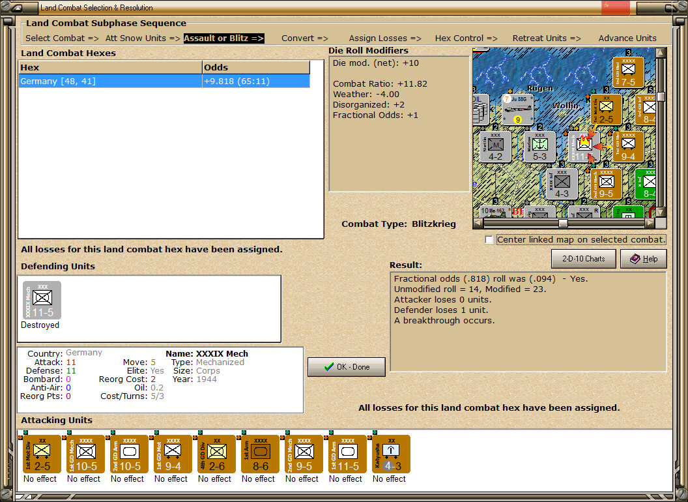The image size is (688, 502).
Task: Click the XXIX Inf 4-3 unit on map
Action: [562, 184]
